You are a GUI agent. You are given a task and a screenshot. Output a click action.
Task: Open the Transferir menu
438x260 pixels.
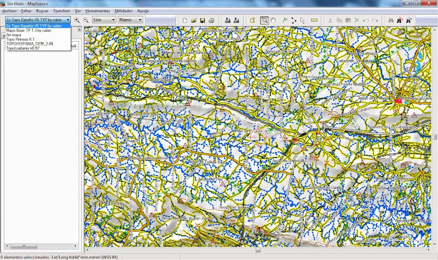[x=61, y=11]
